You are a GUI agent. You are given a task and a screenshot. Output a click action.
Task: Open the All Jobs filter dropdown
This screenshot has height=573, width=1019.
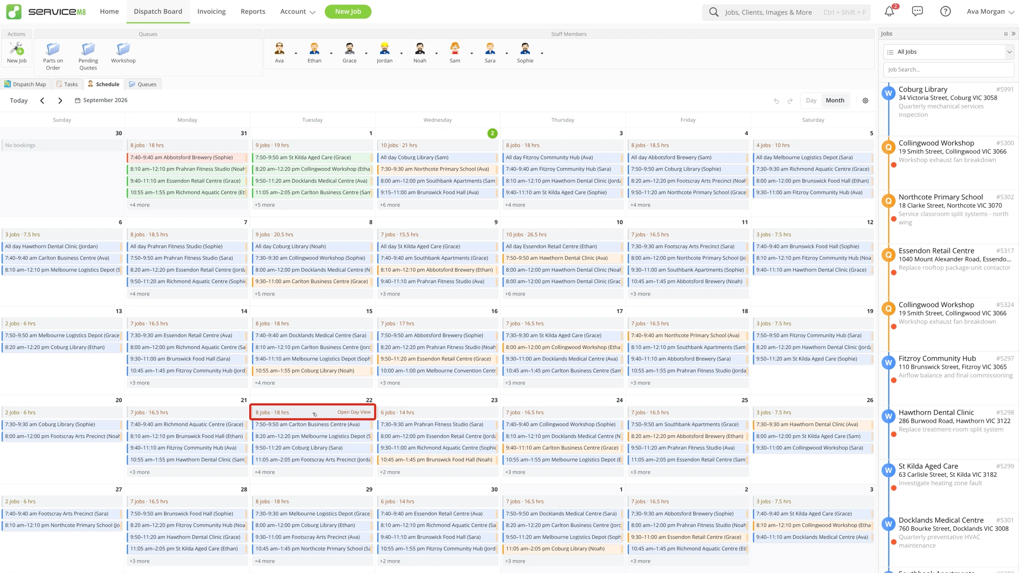949,52
